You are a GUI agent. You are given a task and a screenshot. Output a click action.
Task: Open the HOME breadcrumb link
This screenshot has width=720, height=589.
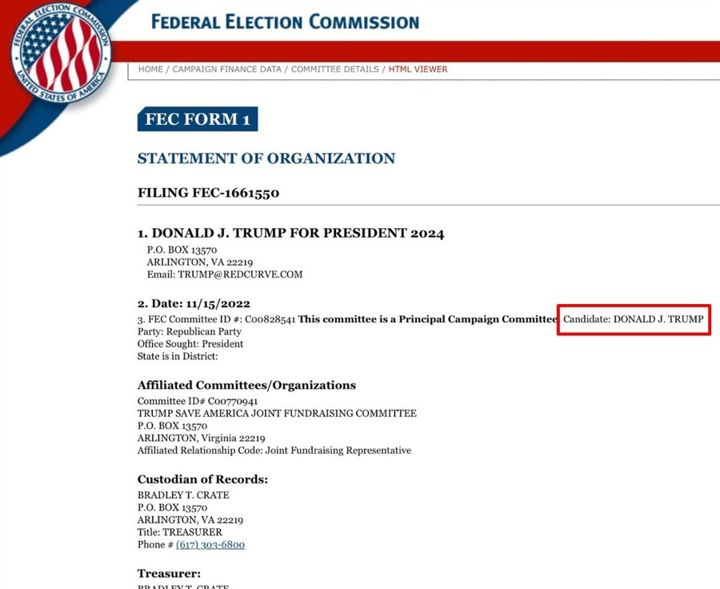pos(150,70)
